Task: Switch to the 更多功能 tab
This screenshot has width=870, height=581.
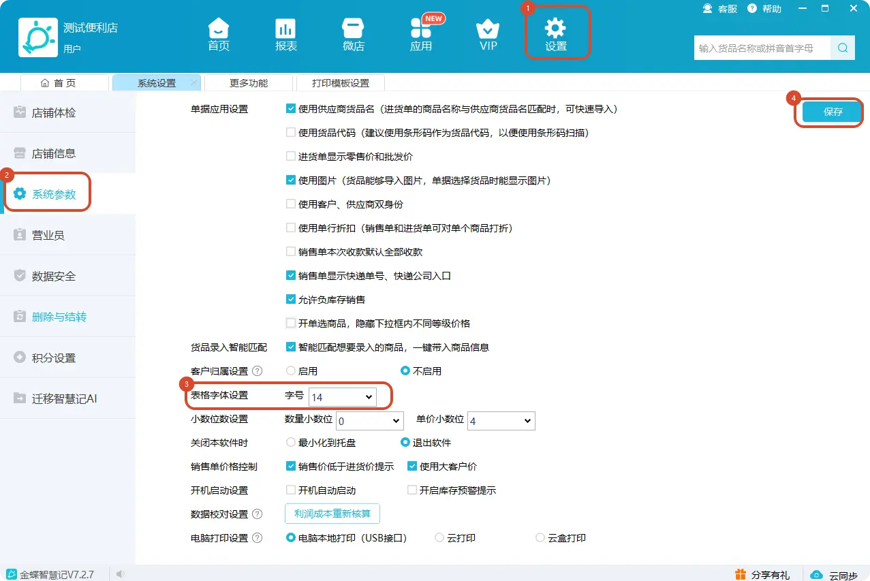Action: pyautogui.click(x=249, y=82)
